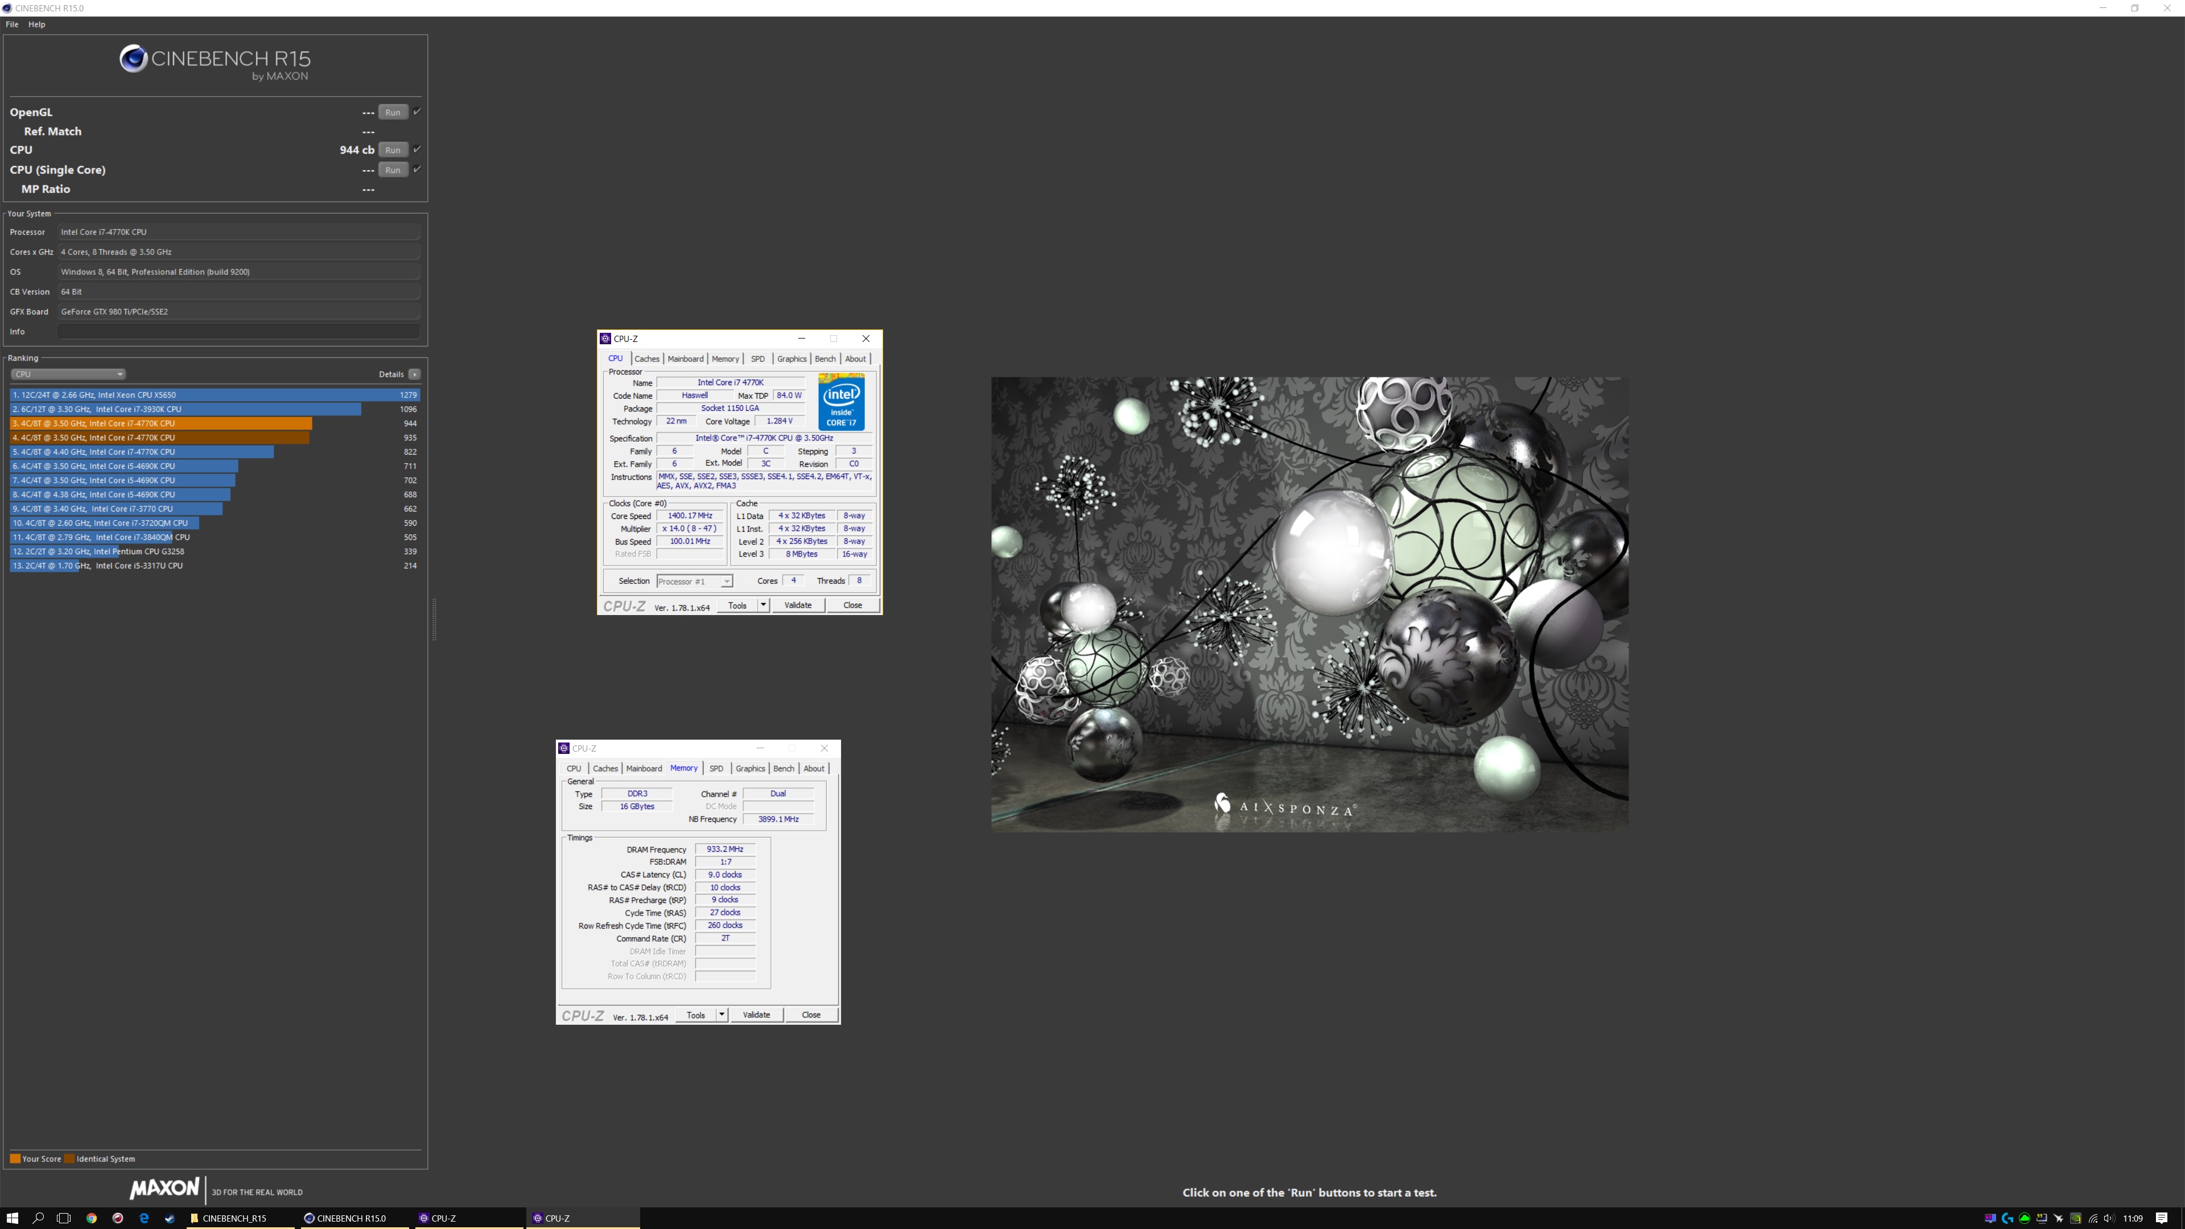This screenshot has width=2185, height=1229.
Task: Run the CPU (Single Core) benchmark
Action: pos(393,170)
